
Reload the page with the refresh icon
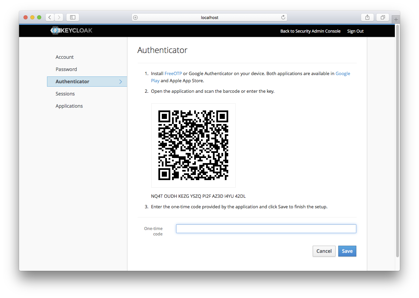point(283,17)
